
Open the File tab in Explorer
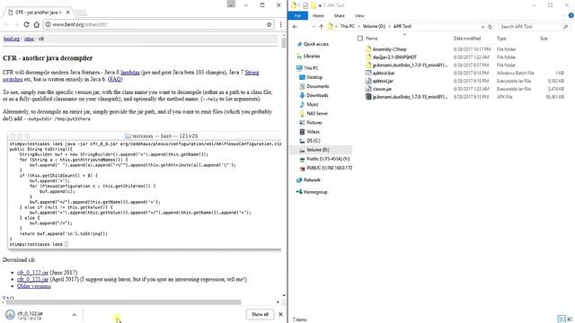[x=297, y=16]
